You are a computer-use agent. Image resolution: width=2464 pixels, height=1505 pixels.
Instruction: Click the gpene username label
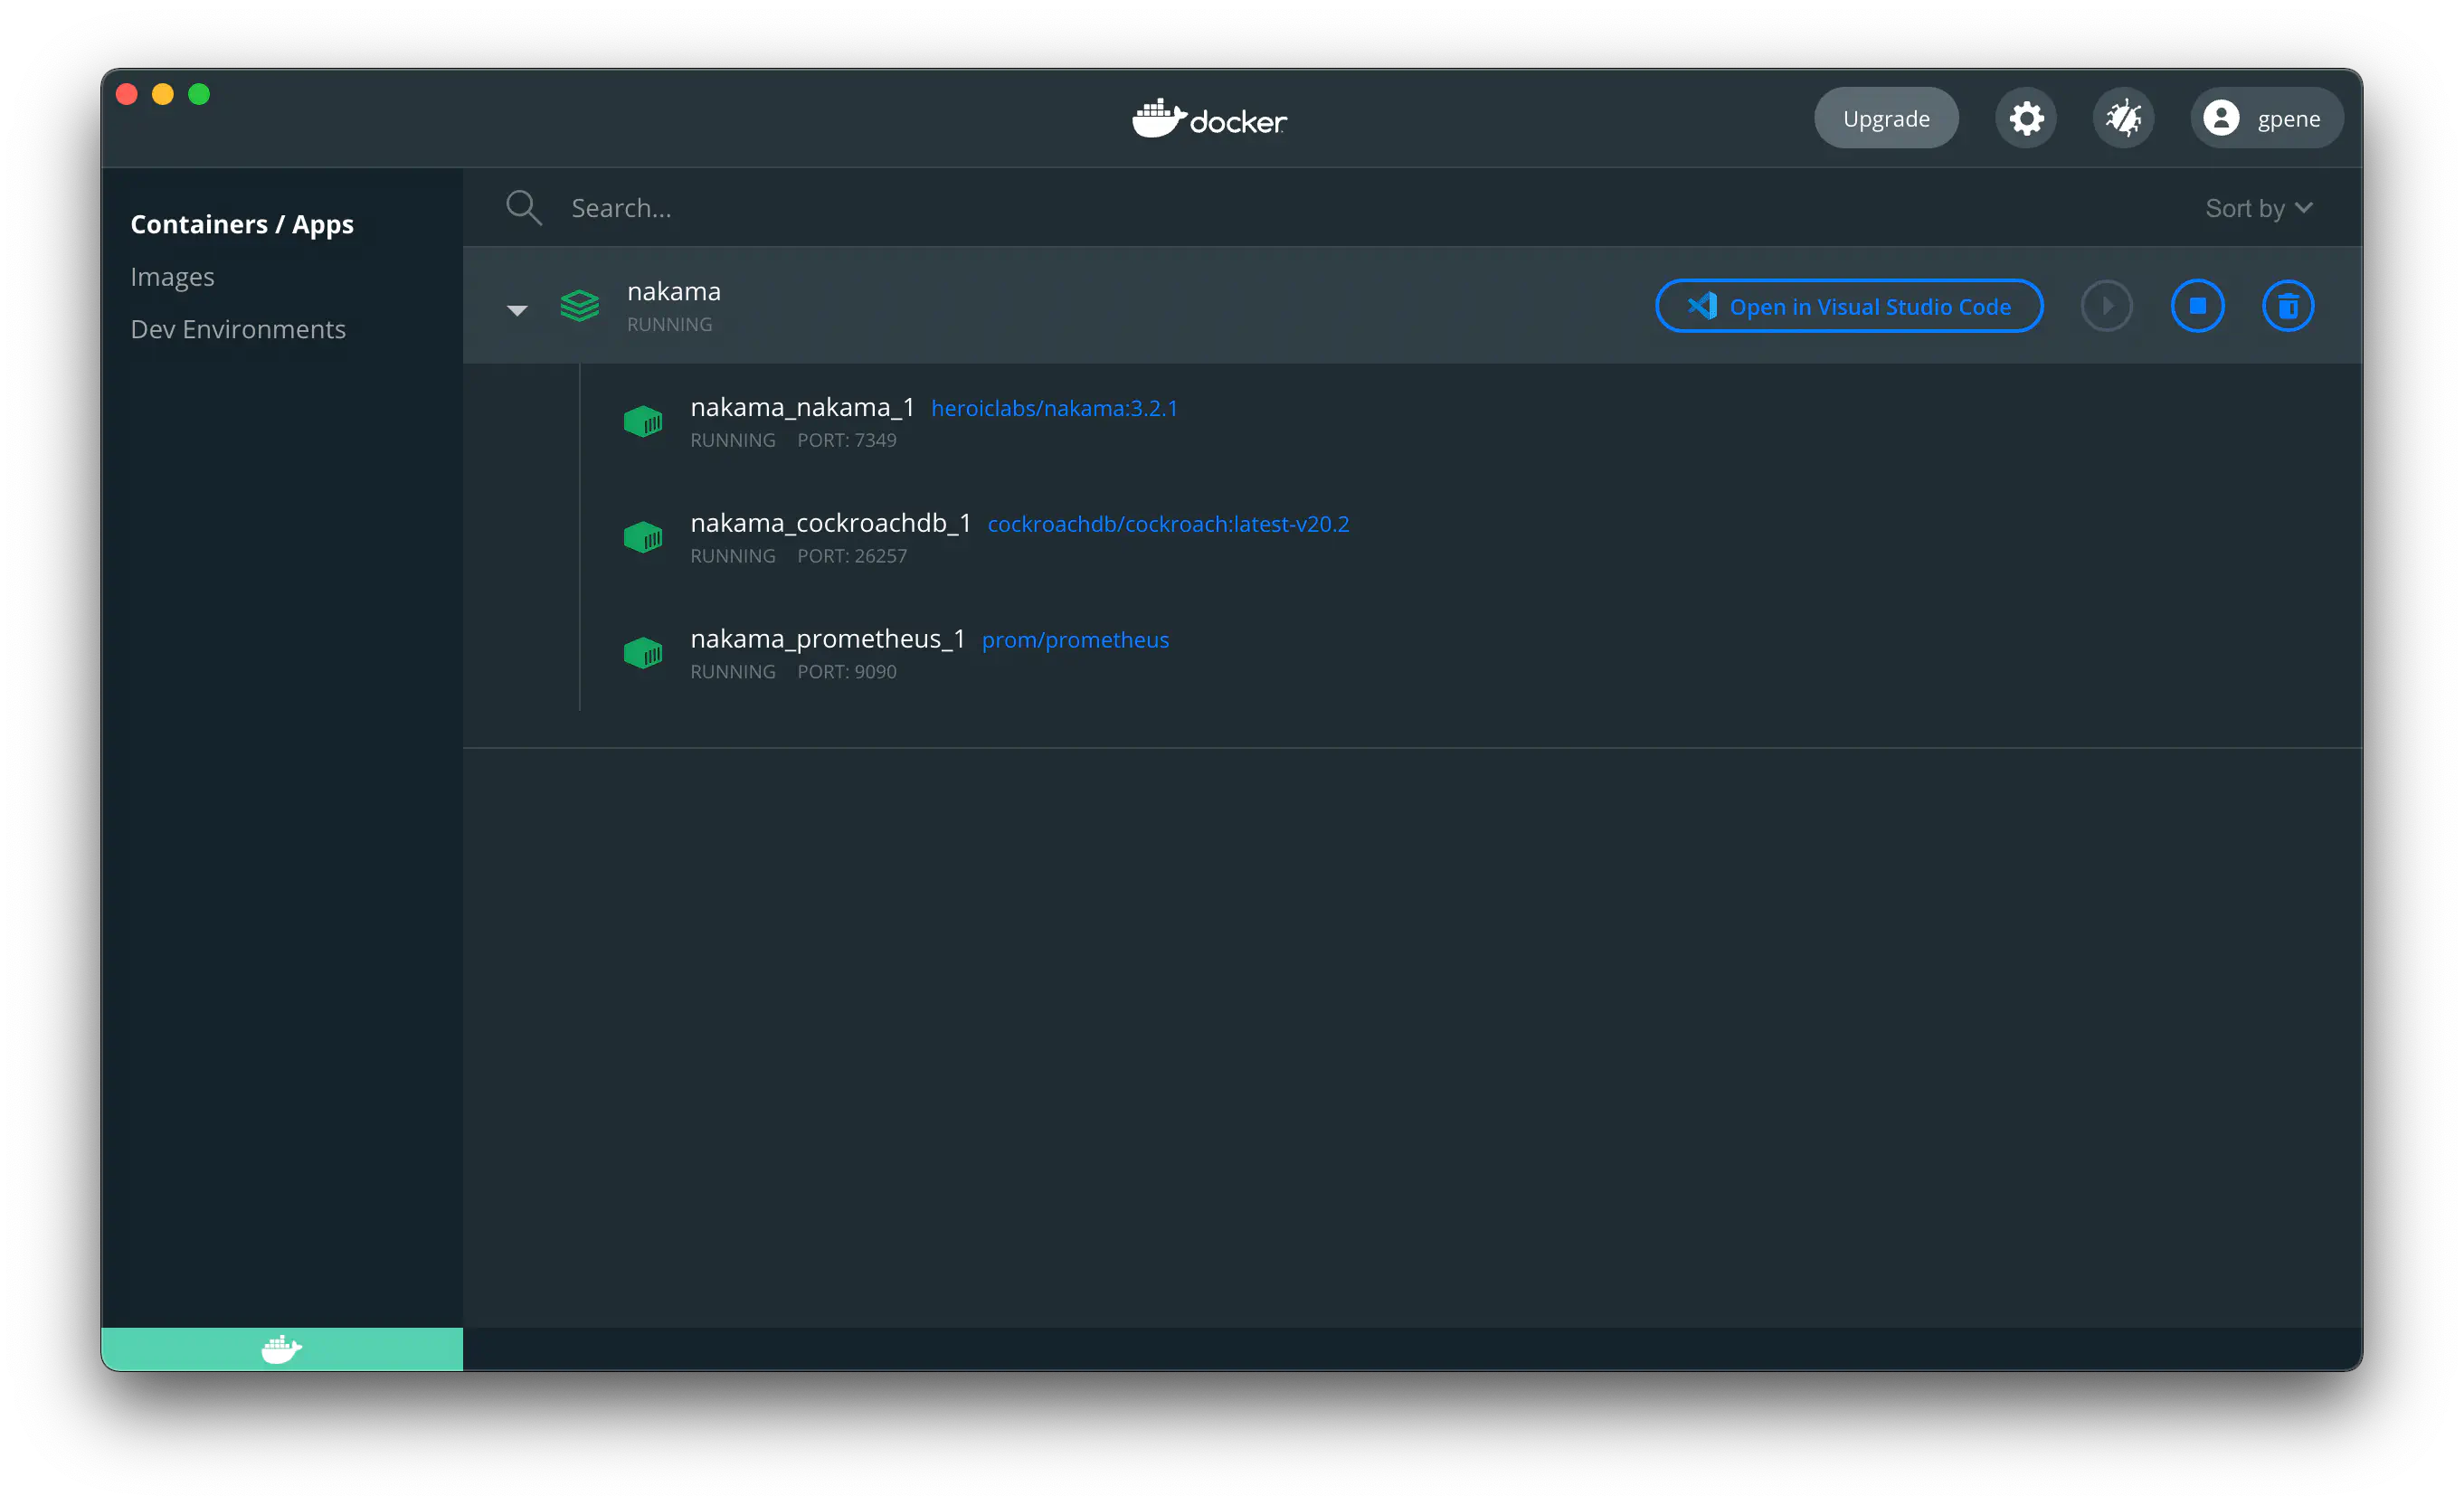tap(2288, 120)
